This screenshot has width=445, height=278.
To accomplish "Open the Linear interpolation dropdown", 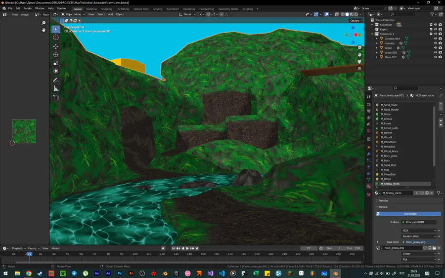I will tap(419, 254).
